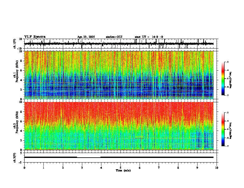Click the 'start UT = 14:0 :0' text
The image size is (244, 188).
tap(149, 37)
